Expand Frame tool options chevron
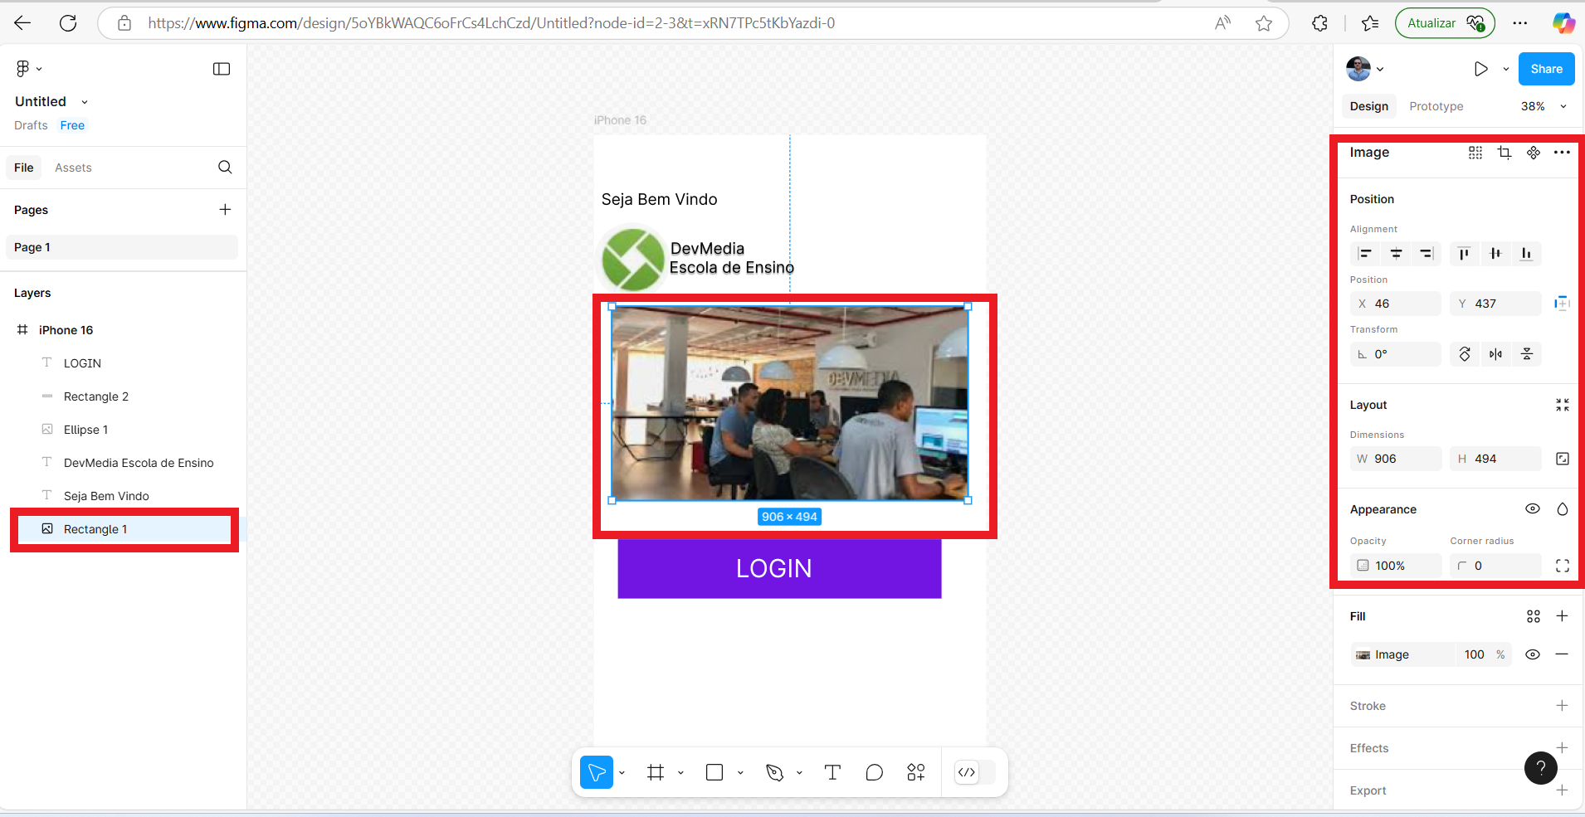1585x817 pixels. (x=680, y=772)
